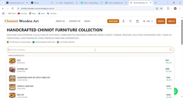
Task: Bookmark this page with star icon
Action: 161,8
